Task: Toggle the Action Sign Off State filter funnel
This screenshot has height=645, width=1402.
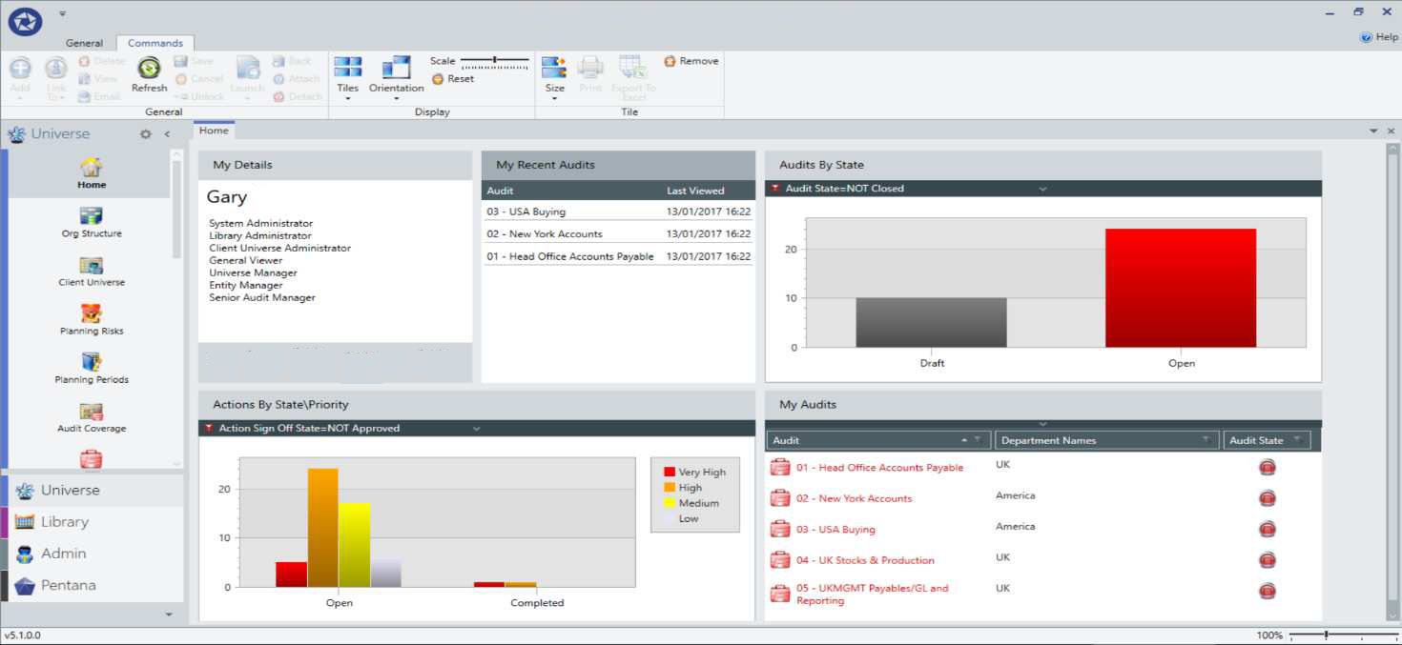Action: (211, 429)
